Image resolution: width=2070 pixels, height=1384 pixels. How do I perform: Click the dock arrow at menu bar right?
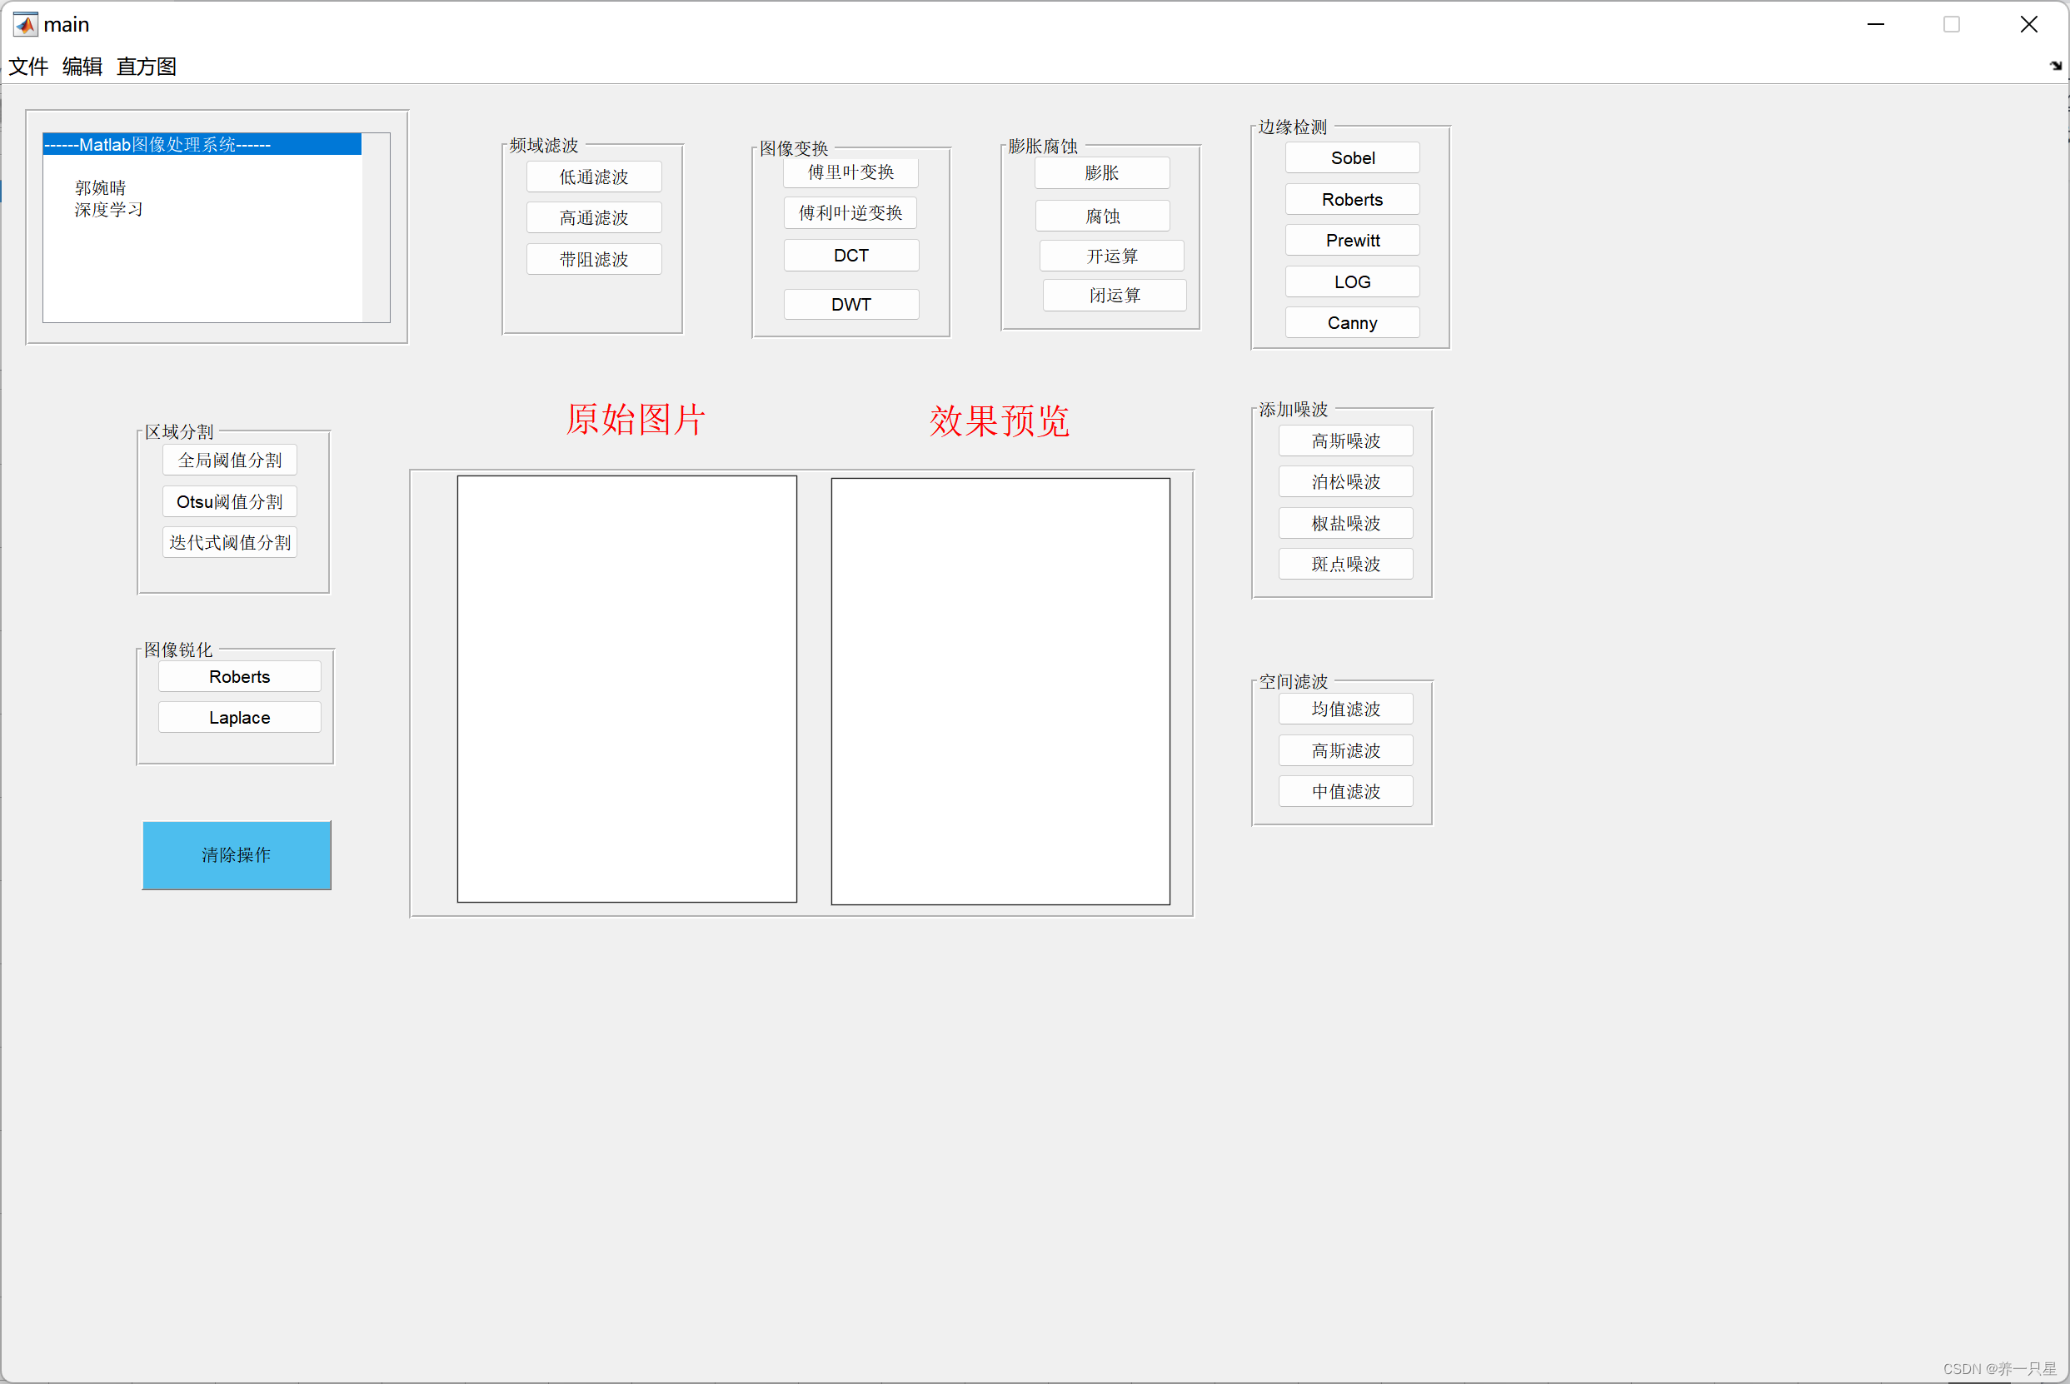coord(2055,66)
